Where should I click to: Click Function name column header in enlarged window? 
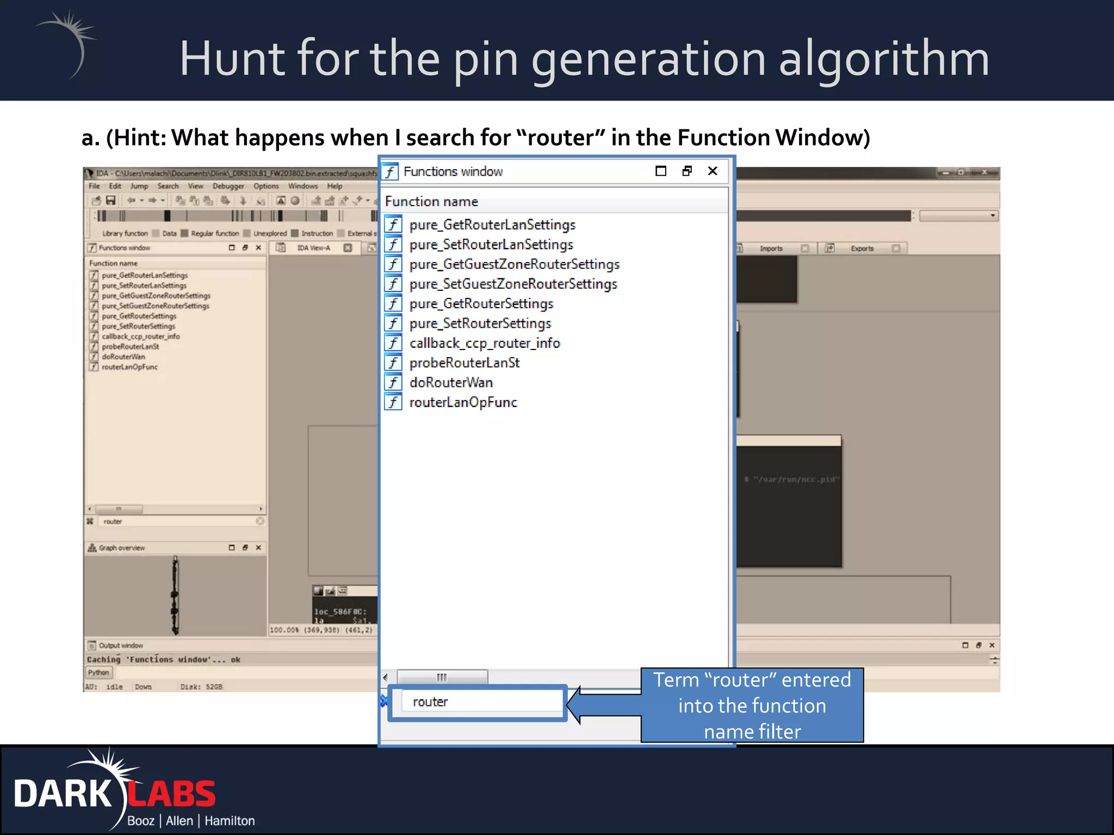[554, 201]
